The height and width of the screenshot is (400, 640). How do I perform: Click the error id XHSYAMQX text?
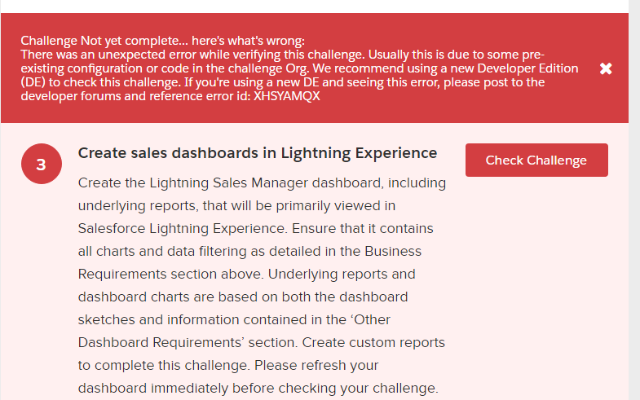(288, 96)
